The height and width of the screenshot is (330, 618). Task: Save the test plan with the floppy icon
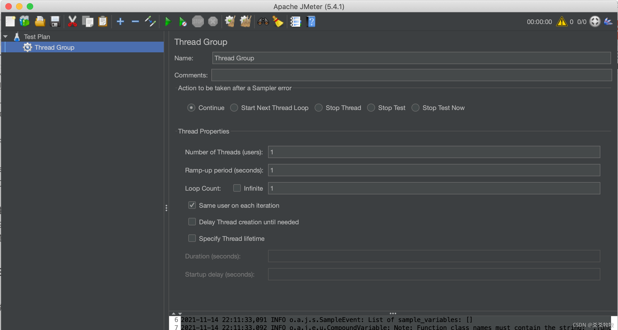coord(55,22)
